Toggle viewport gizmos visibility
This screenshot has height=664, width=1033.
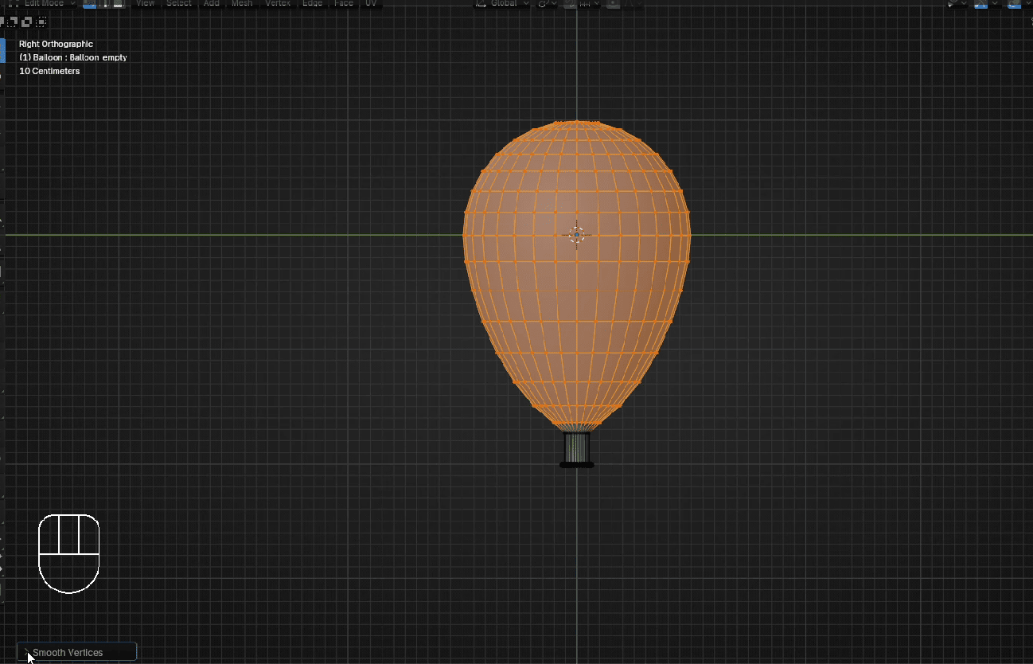coord(979,4)
